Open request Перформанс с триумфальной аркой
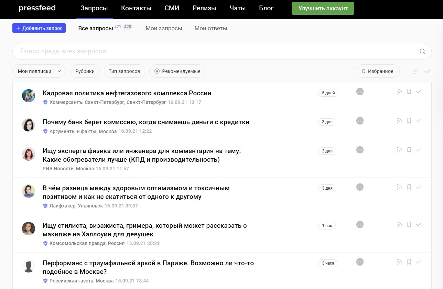Viewport: 443px width, 289px height. (x=148, y=267)
